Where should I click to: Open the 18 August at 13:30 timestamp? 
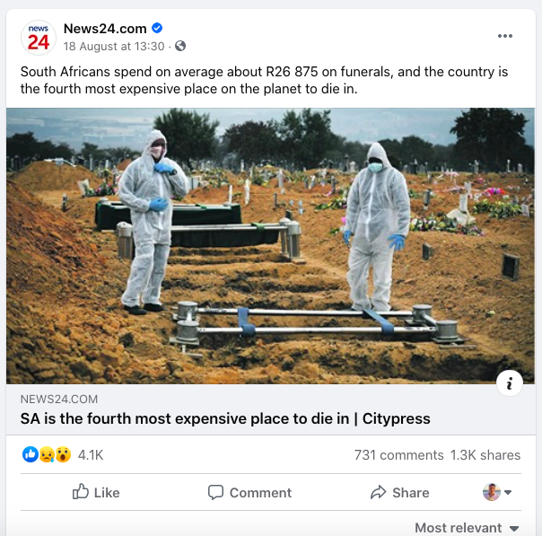click(114, 47)
